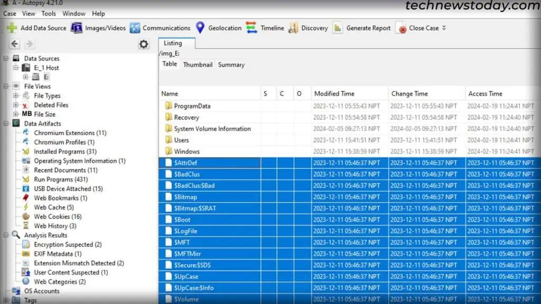The width and height of the screenshot is (541, 304).
Task: Select the Web Bookmarks icon
Action: point(26,198)
